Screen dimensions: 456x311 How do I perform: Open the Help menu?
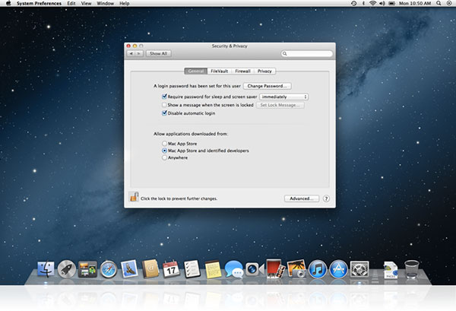(x=125, y=3)
